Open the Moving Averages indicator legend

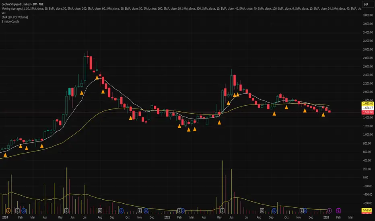tap(12, 8)
